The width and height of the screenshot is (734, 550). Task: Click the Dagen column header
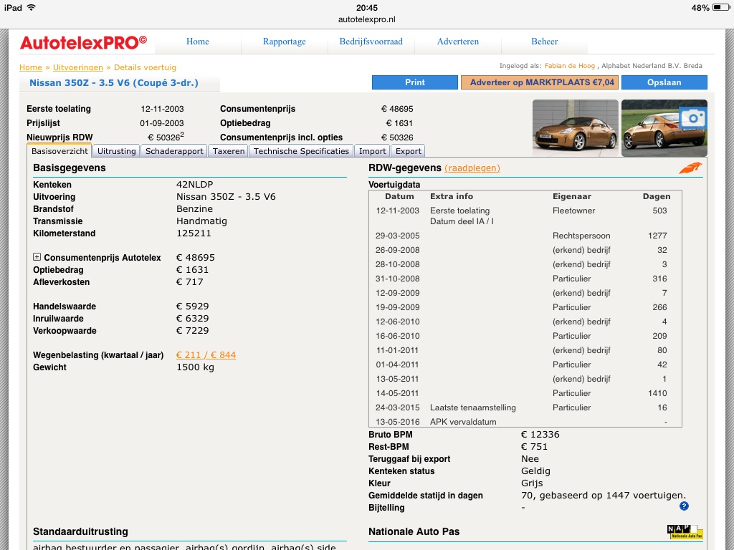coord(657,196)
